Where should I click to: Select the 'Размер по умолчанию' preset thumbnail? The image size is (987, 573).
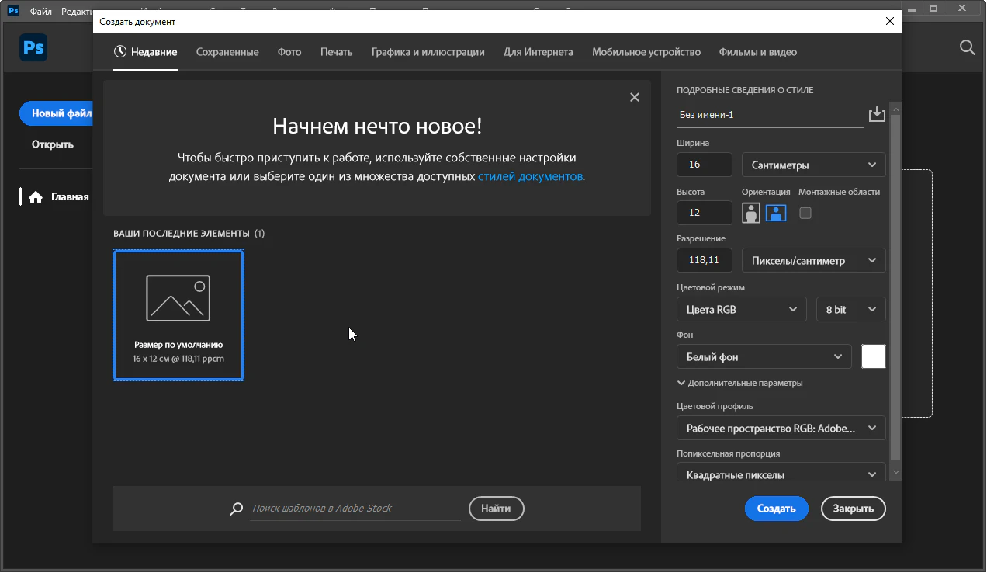pyautogui.click(x=178, y=315)
